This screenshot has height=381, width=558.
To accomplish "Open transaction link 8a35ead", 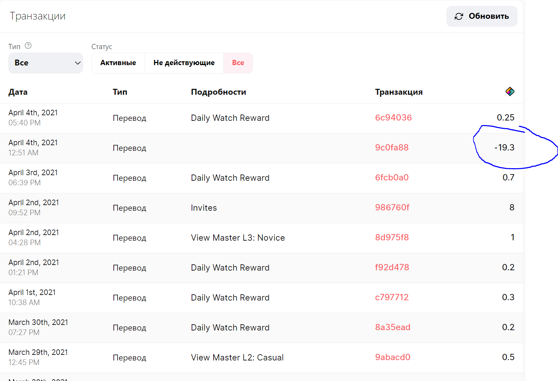I will [x=393, y=327].
